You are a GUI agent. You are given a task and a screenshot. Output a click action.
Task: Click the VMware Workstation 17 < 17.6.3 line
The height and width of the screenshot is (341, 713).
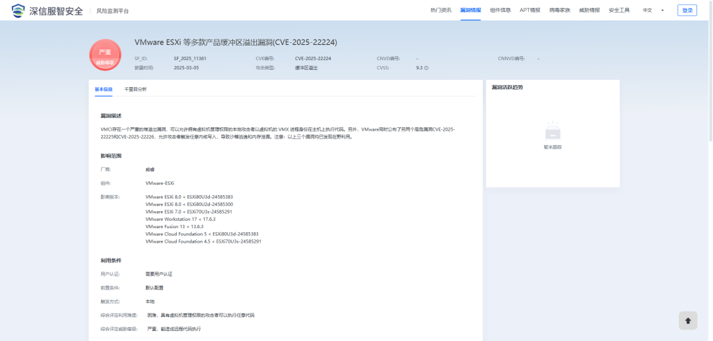(x=180, y=219)
